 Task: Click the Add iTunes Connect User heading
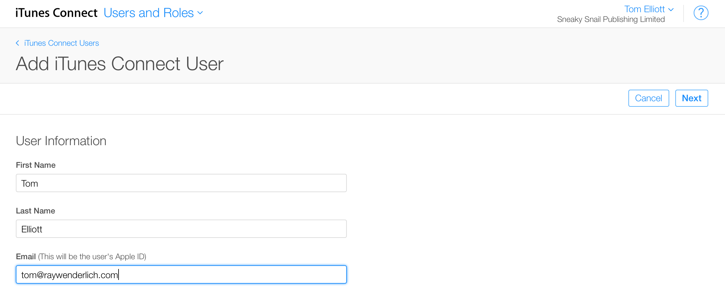click(x=120, y=64)
